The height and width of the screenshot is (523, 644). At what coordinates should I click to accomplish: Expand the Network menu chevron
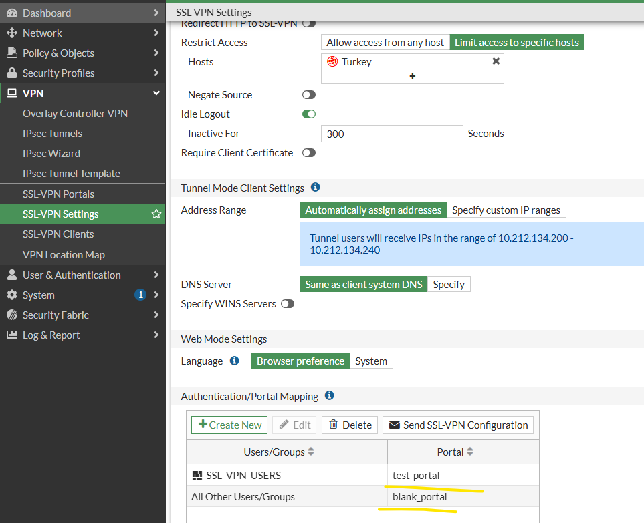point(156,33)
